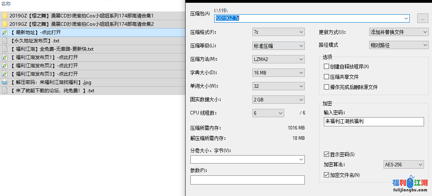Image resolution: width=432 pixels, height=196 pixels.
Task: Expand the 压缩等级 dropdown
Action: click(279, 46)
